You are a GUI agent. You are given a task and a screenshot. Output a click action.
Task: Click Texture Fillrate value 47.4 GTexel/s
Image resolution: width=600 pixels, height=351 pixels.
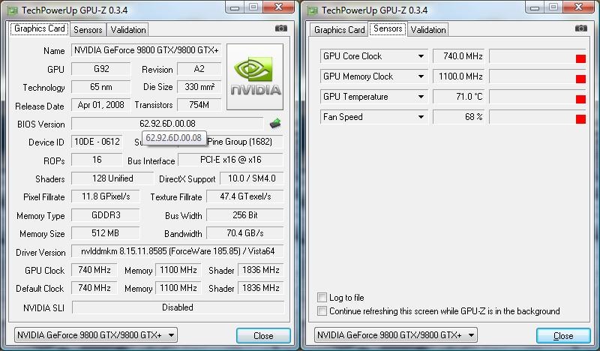tap(245, 196)
